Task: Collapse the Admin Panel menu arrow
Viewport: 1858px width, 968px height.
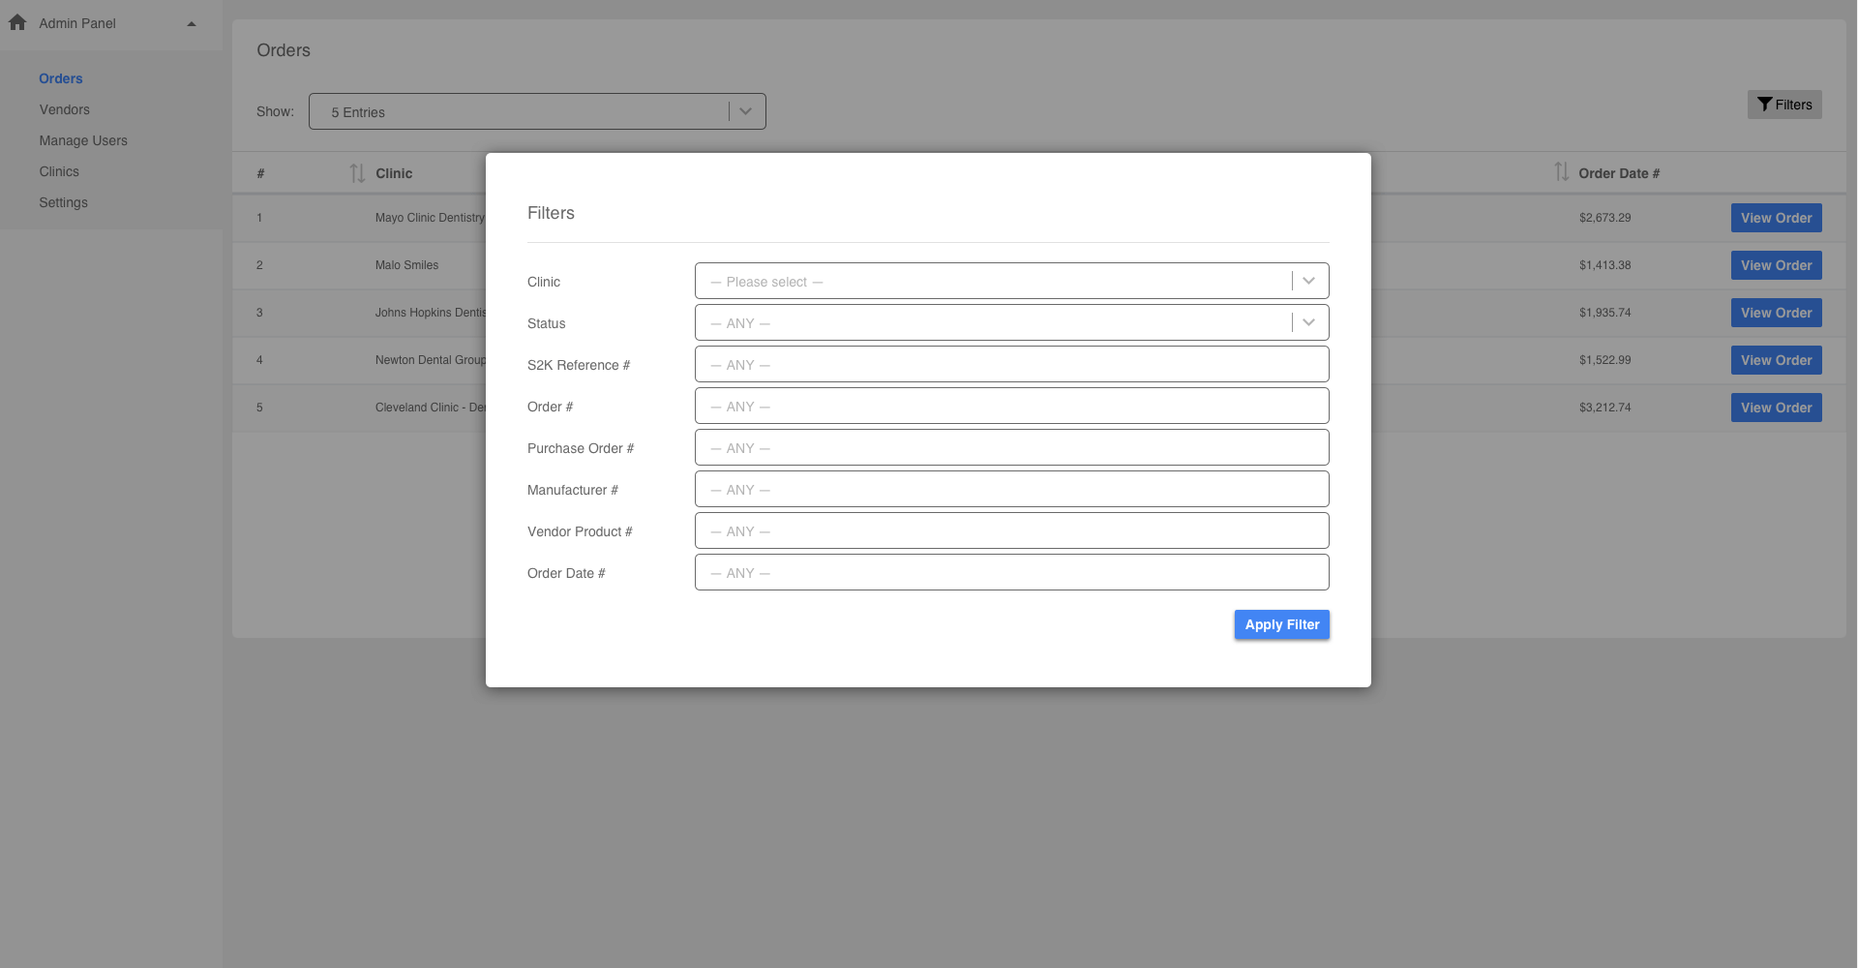Action: pos(192,23)
